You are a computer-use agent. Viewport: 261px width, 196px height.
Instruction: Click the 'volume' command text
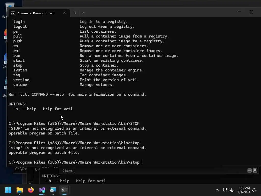[20, 85]
